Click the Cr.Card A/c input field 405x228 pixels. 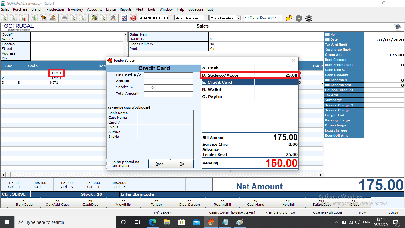click(x=169, y=75)
